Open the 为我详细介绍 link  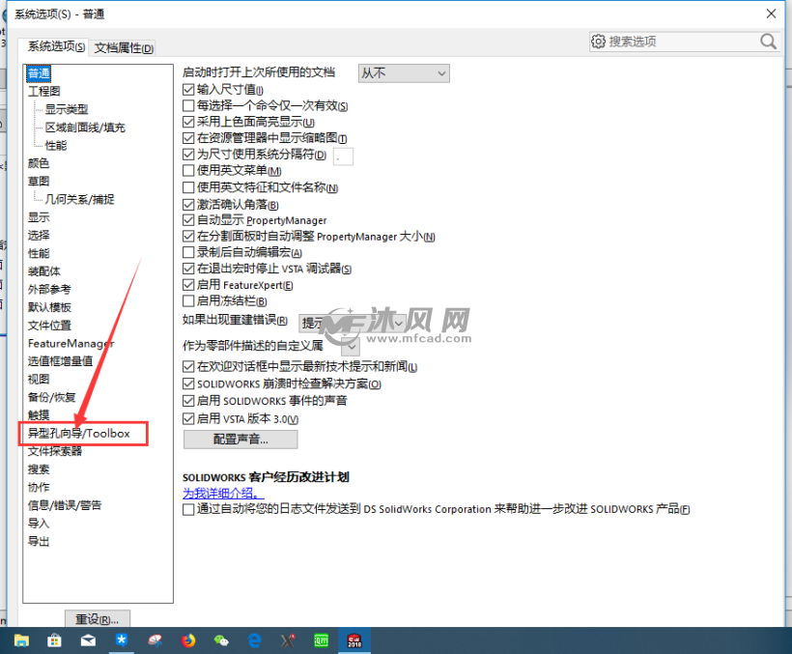pyautogui.click(x=223, y=494)
